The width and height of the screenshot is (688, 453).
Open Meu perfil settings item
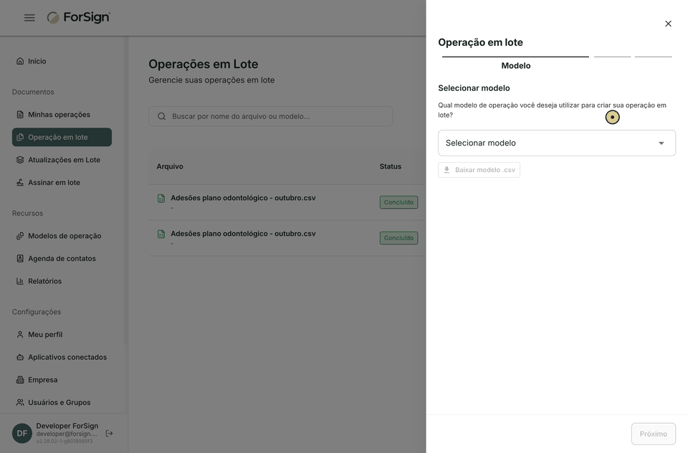(62, 335)
